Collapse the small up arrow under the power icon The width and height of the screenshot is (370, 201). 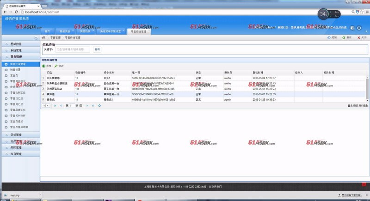[366, 31]
